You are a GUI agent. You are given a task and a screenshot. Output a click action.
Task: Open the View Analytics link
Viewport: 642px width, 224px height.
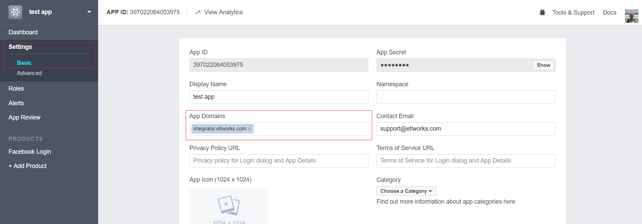point(224,12)
